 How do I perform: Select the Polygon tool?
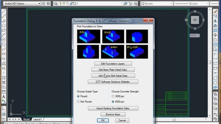4,25
